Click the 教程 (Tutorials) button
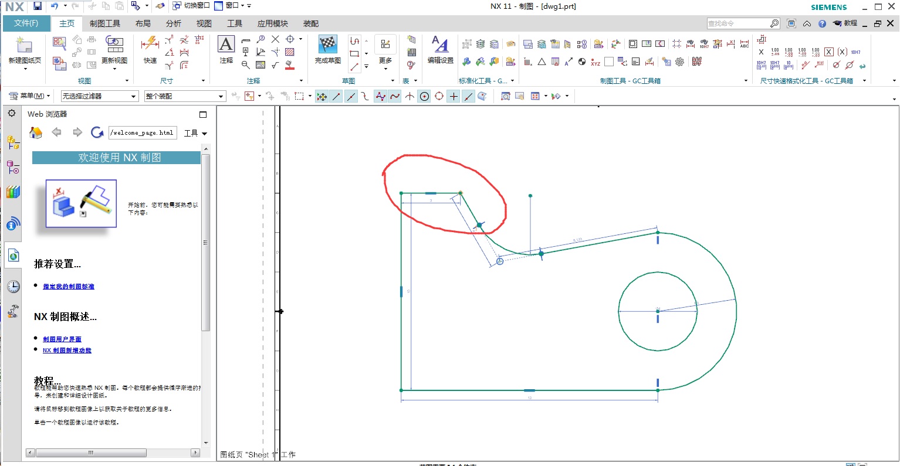Viewport: 900px width, 466px height. tap(845, 23)
